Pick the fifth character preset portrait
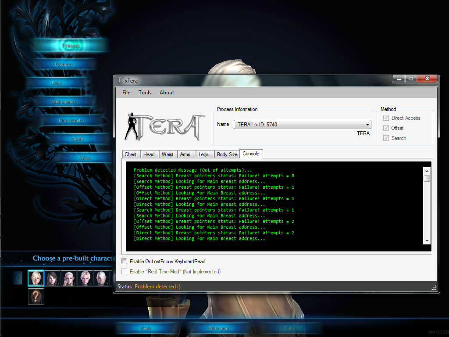Image resolution: width=449 pixels, height=337 pixels. (x=101, y=278)
